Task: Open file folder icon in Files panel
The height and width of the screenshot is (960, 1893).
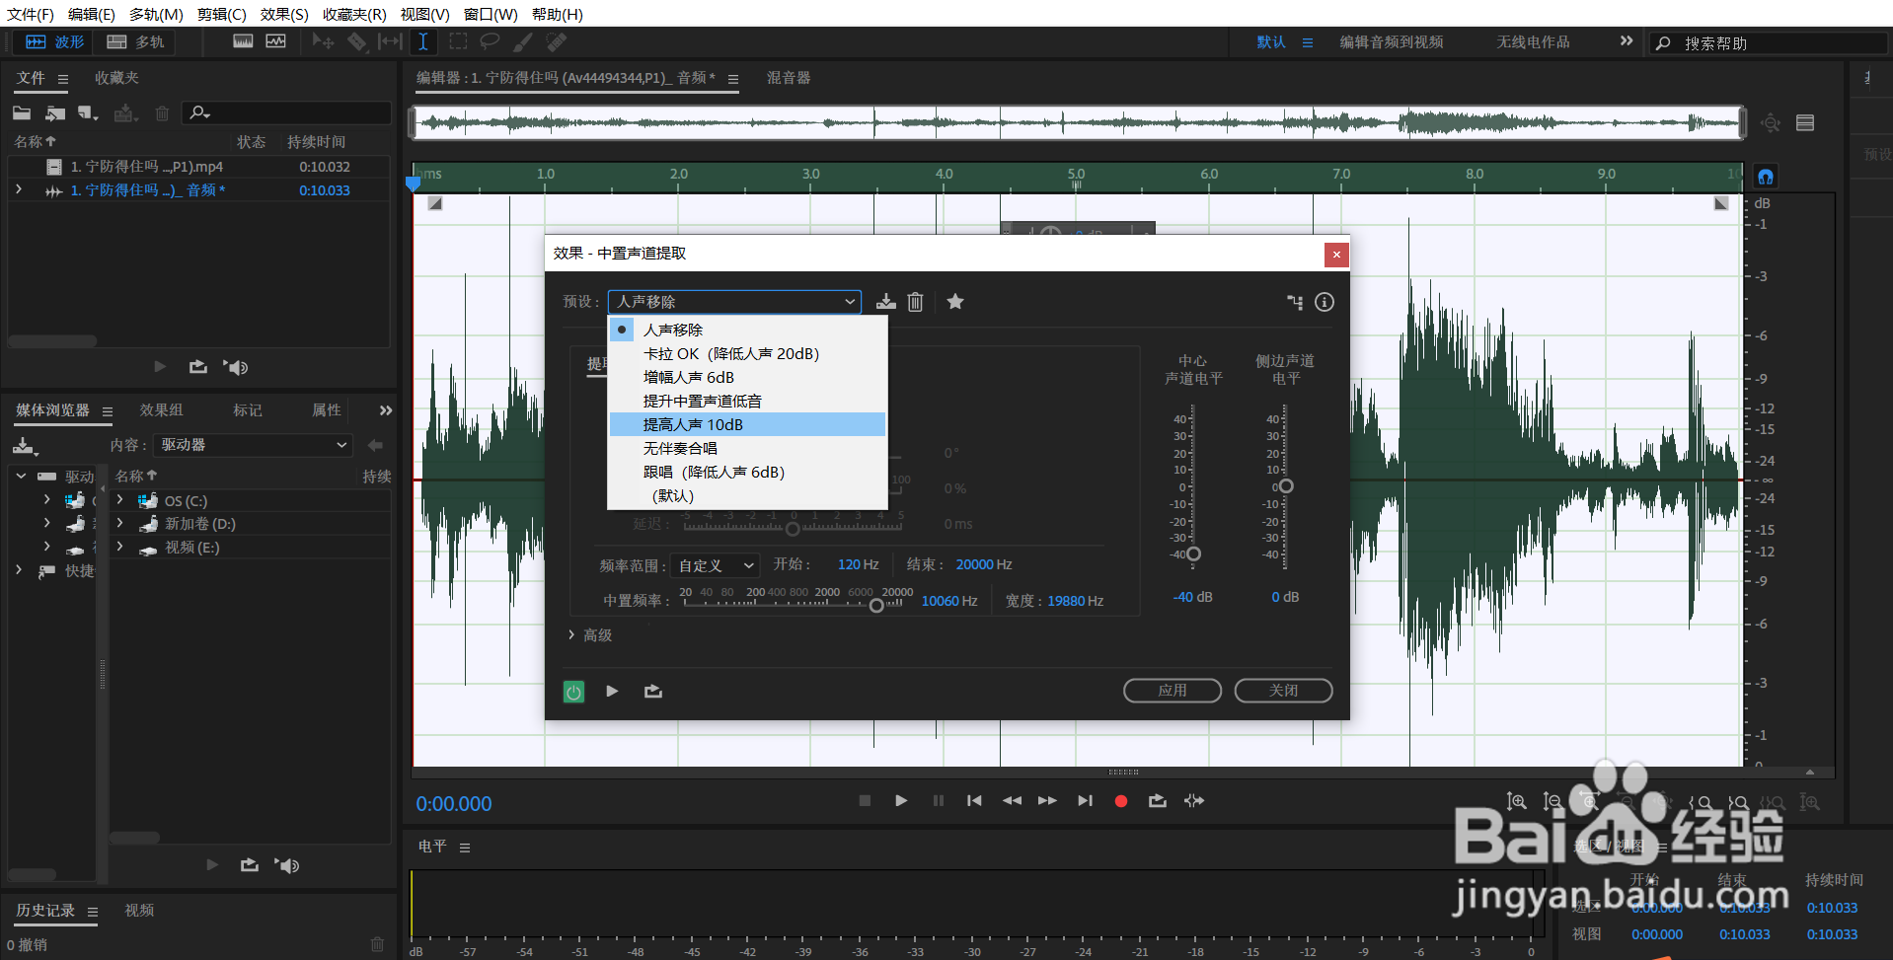Action: click(22, 113)
